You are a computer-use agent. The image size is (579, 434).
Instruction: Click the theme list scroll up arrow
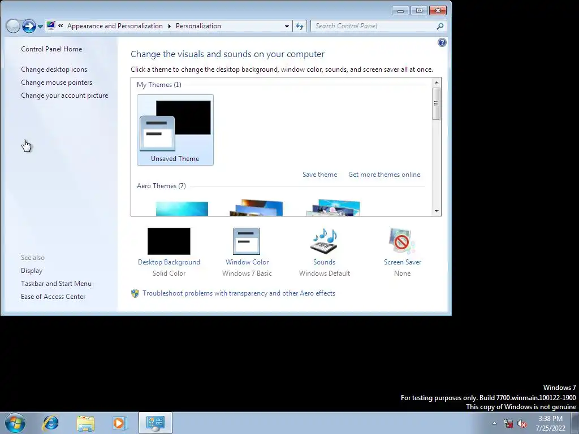point(437,83)
